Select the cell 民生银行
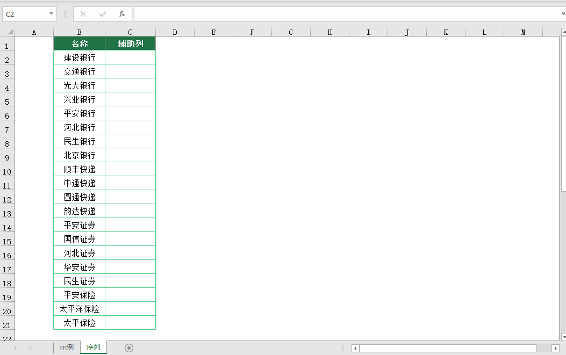566x355 pixels. point(79,141)
